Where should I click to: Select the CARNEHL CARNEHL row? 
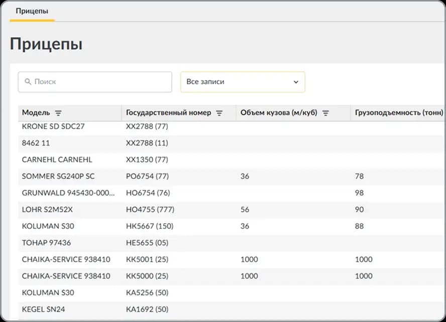(x=232, y=159)
